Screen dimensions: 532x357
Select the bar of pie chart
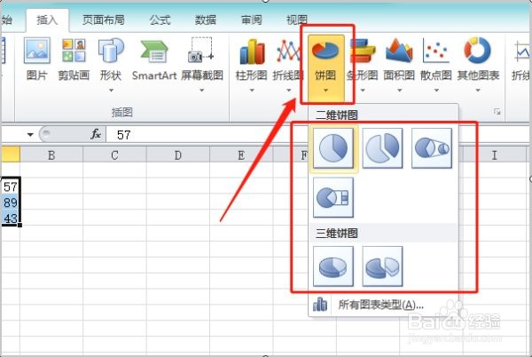tap(333, 197)
